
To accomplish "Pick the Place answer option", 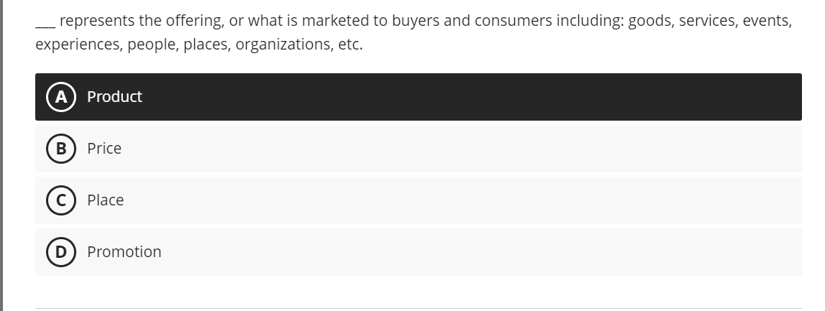I will click(x=419, y=200).
